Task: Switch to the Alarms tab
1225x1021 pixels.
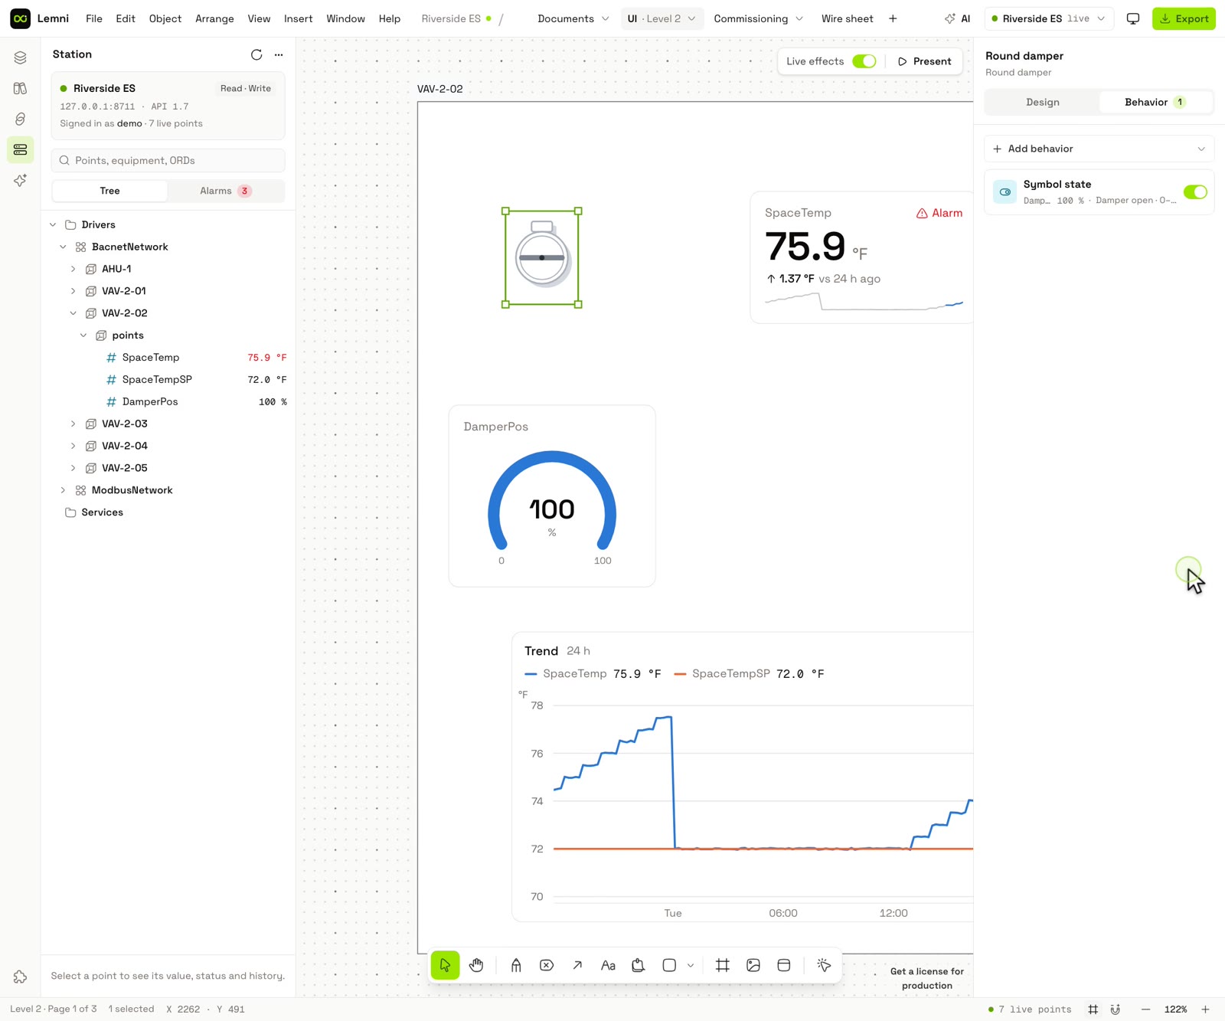Action: tap(225, 191)
